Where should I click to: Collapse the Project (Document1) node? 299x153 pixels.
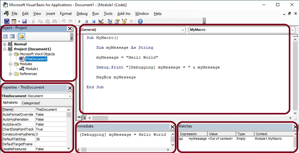click(5, 49)
